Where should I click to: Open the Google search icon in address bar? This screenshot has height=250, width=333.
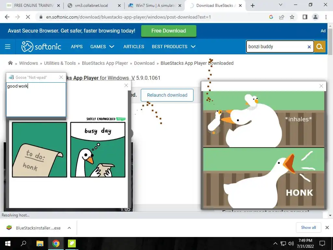(271, 17)
